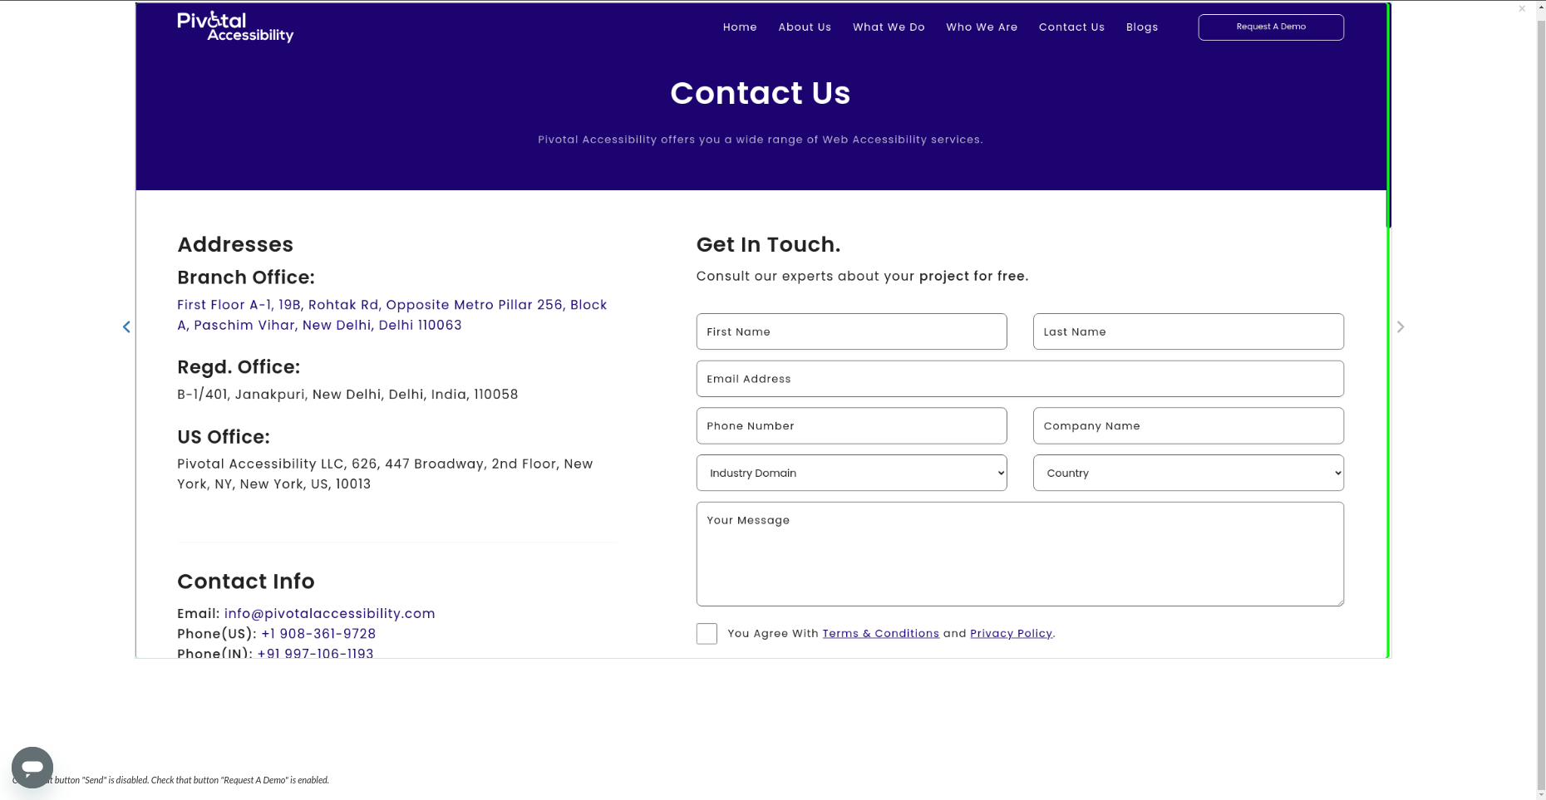The width and height of the screenshot is (1546, 800).
Task: Go to next slide arrow
Action: click(x=1401, y=327)
